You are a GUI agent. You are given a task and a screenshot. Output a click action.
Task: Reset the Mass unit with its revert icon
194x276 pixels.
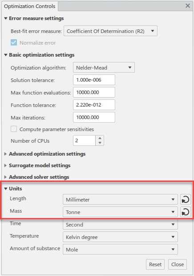[186, 212]
